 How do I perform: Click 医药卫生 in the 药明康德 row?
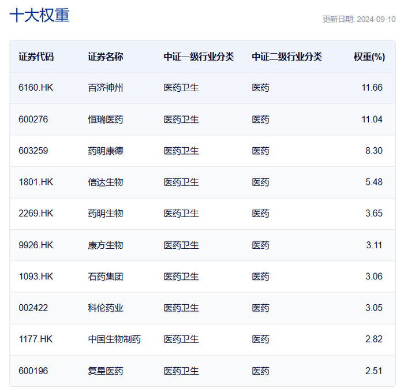pyautogui.click(x=181, y=151)
